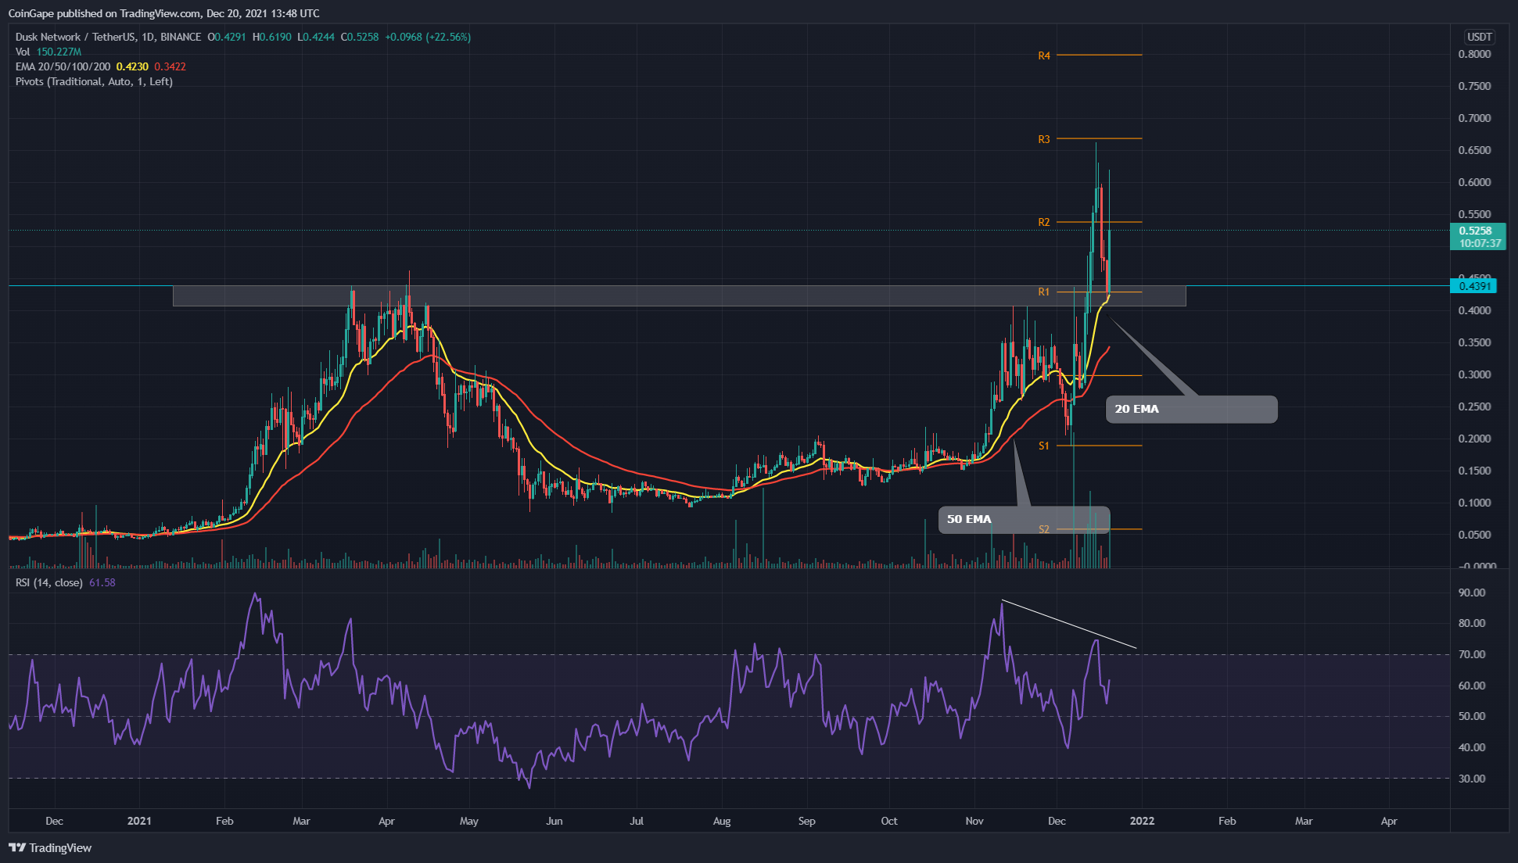
Task: Select the gray horizontal resistance zone rectangle
Action: pos(626,295)
